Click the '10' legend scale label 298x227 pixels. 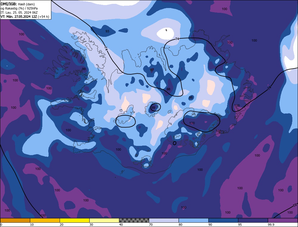(x=32, y=225)
